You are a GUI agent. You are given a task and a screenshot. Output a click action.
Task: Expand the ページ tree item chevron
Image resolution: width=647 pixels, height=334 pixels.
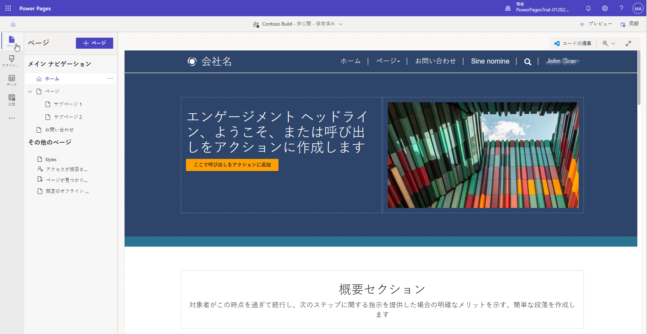(30, 91)
